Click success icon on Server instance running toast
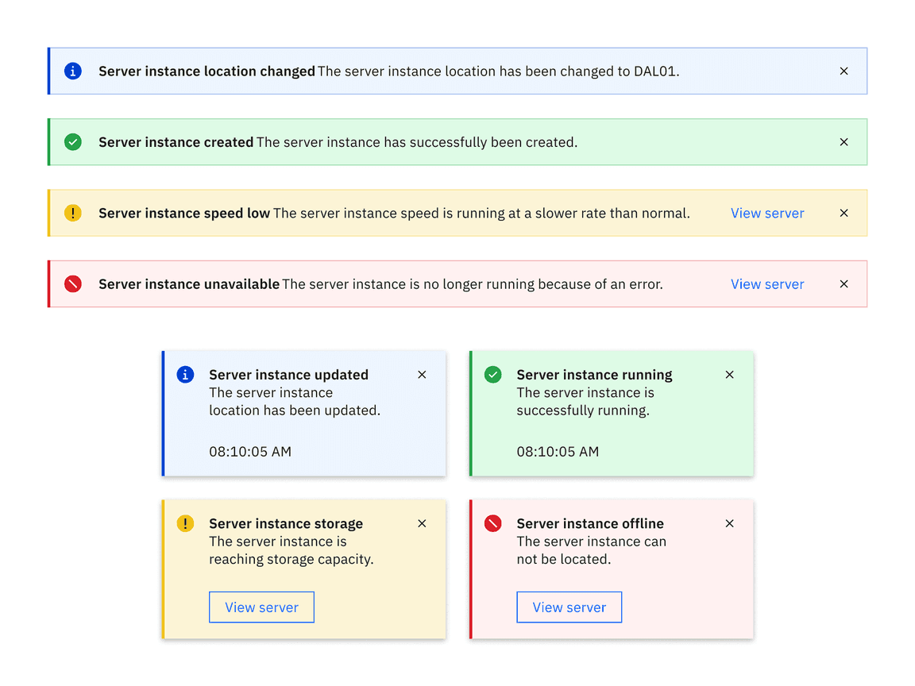 tap(493, 375)
